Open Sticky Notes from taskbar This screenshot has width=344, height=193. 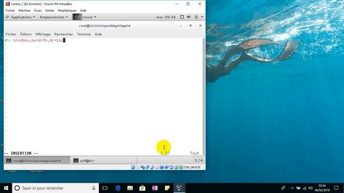coord(167,188)
